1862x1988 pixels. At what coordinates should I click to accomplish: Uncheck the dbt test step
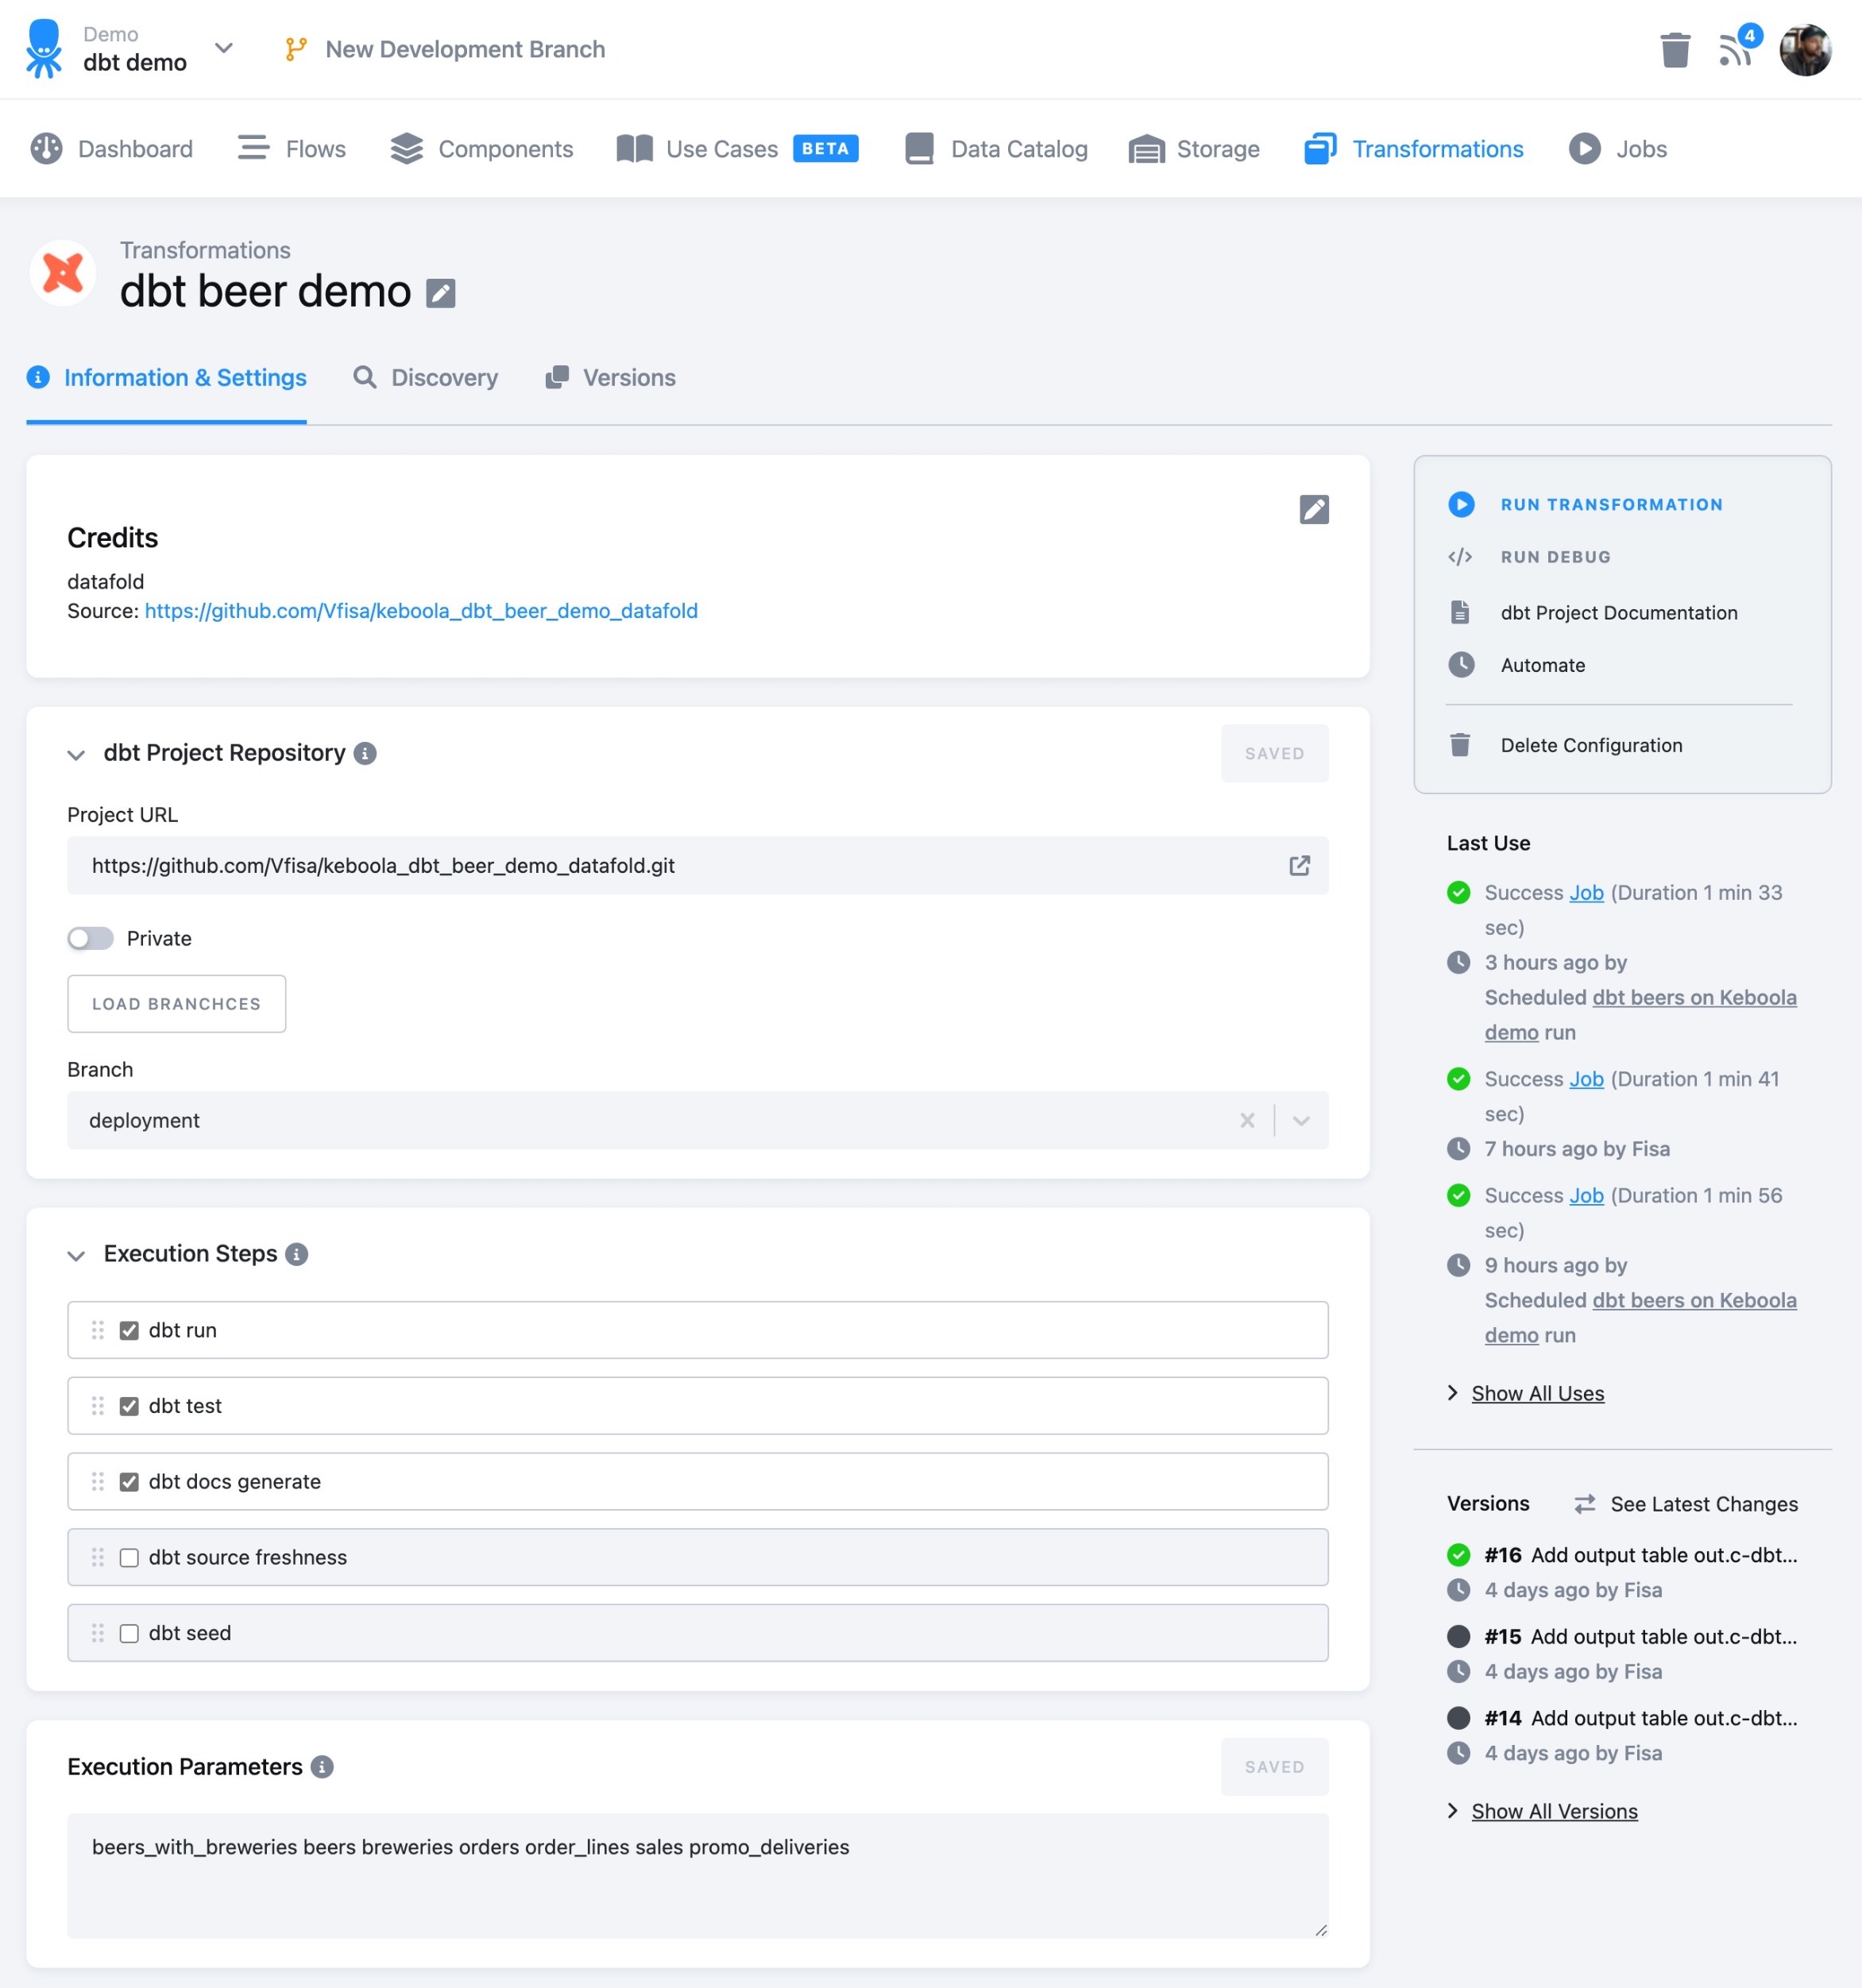pyautogui.click(x=129, y=1406)
